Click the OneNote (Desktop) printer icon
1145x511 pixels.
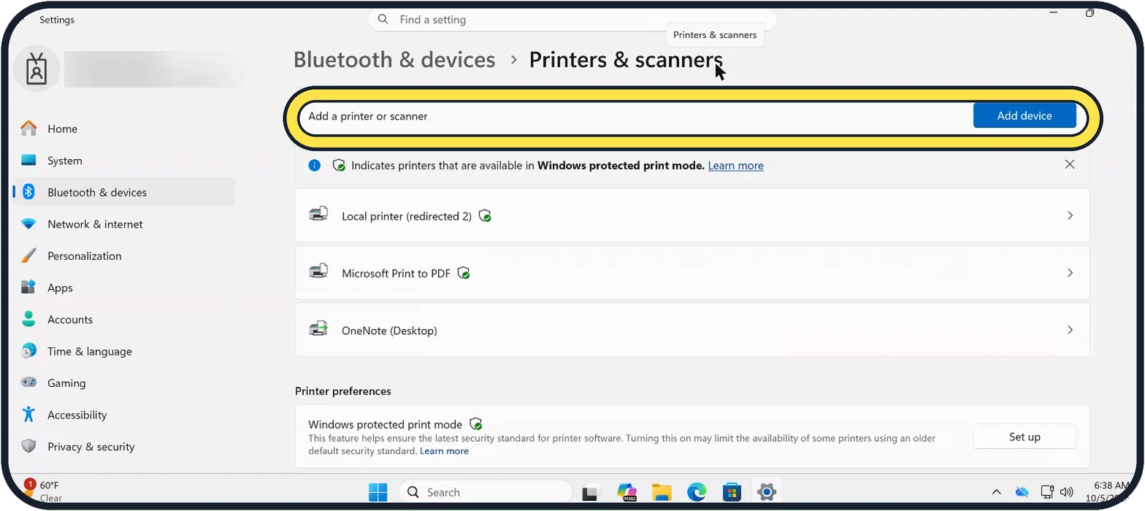318,329
